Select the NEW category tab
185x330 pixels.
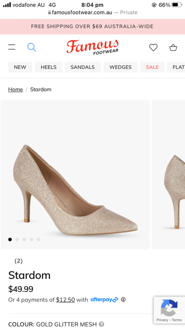pyautogui.click(x=20, y=67)
